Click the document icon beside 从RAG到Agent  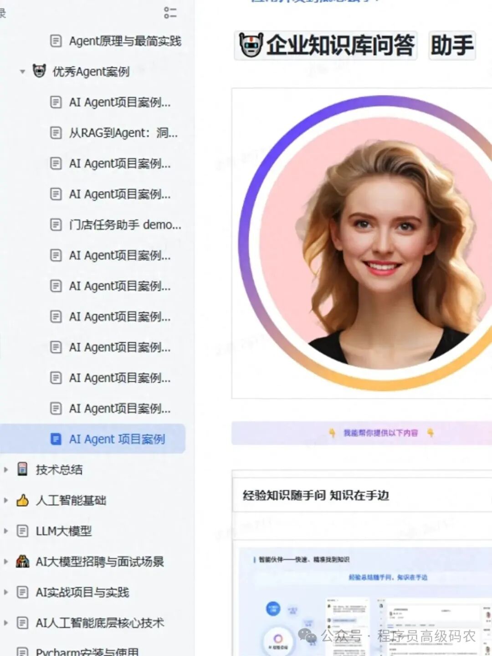(x=56, y=133)
